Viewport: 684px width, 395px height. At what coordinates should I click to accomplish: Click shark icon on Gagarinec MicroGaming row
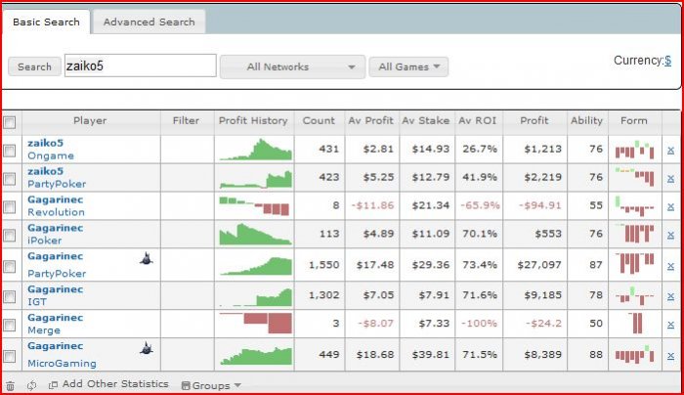[147, 348]
